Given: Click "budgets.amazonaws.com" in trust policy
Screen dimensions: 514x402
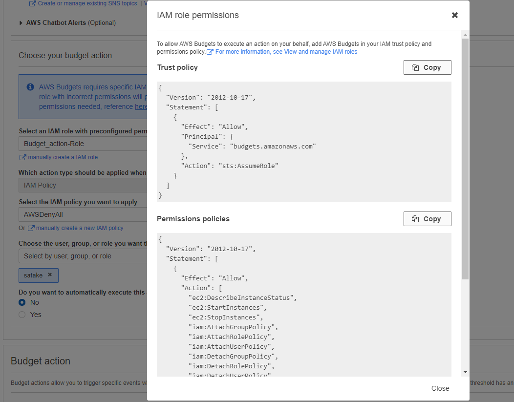Looking at the screenshot, I should pyautogui.click(x=273, y=147).
